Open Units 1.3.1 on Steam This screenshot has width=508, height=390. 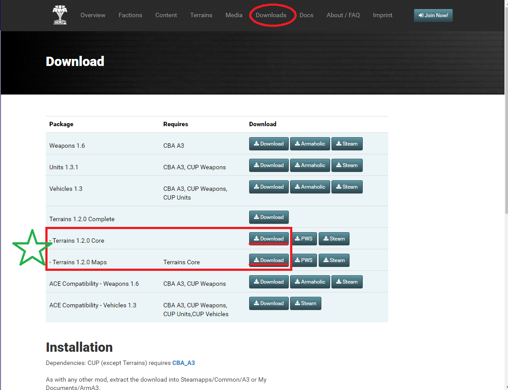[347, 165]
